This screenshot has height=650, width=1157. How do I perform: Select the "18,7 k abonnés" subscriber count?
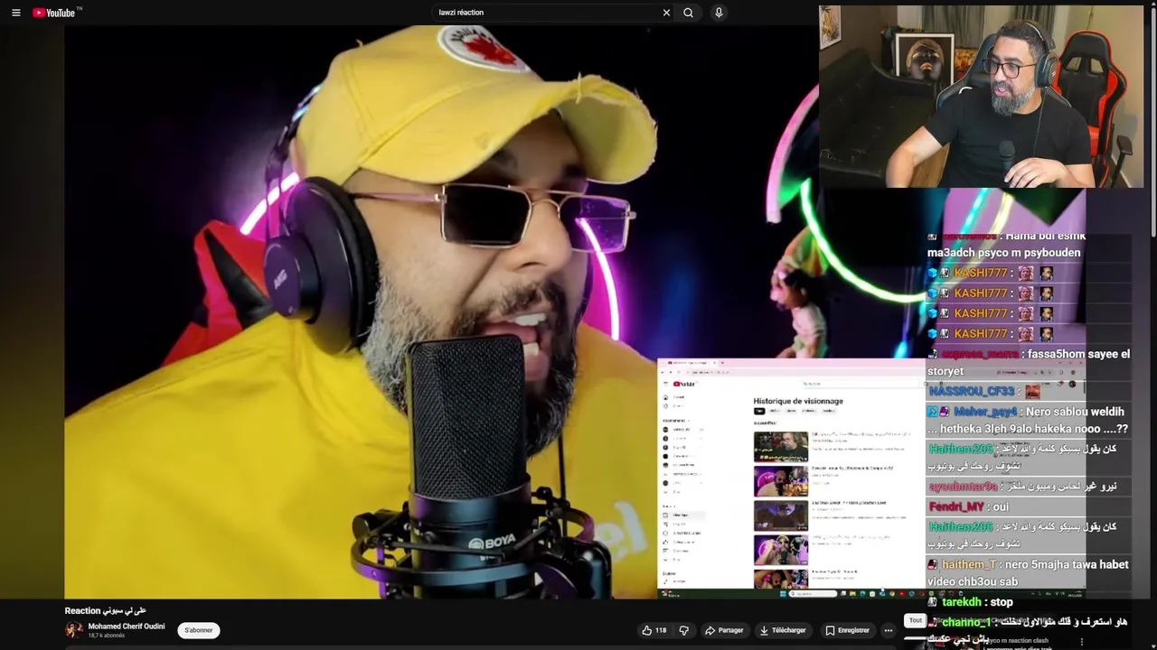point(107,636)
